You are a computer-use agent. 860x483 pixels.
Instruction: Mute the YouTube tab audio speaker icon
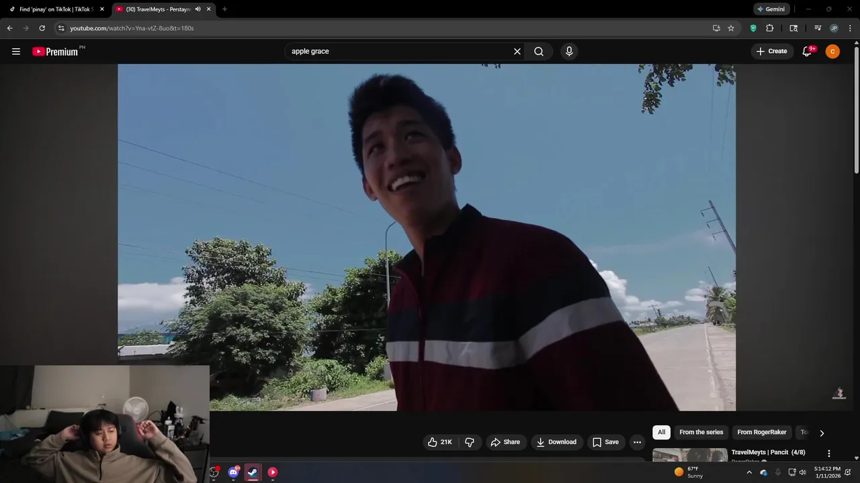click(198, 9)
